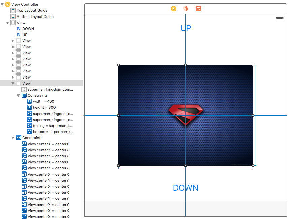288x219 pixels.
Task: Select the Bottom Layout Guide item
Action: click(35, 17)
